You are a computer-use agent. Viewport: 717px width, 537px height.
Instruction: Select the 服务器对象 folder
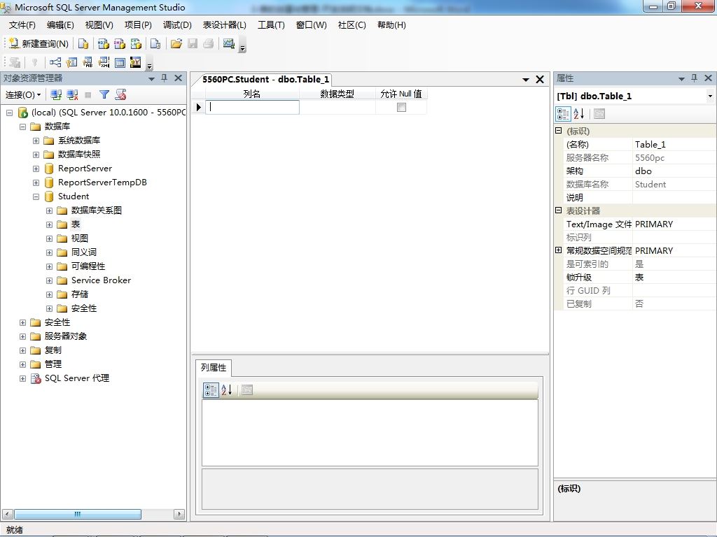click(66, 336)
